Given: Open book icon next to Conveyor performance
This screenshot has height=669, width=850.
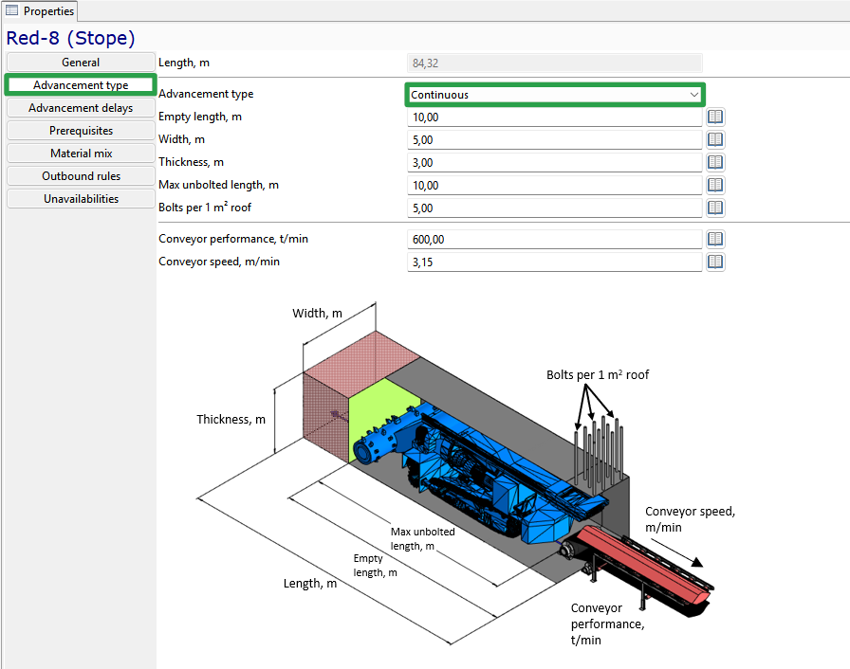Looking at the screenshot, I should click(x=715, y=239).
